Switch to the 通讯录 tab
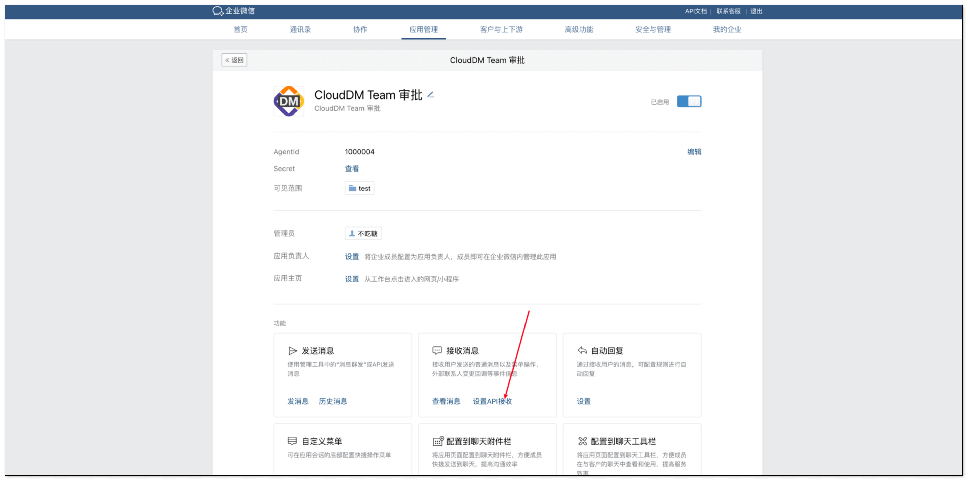This screenshot has width=970, height=483. 300,29
